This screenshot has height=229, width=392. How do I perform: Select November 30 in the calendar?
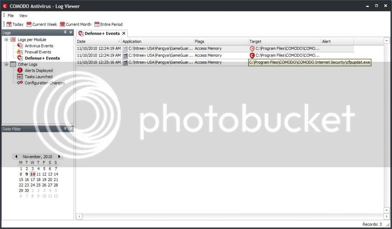click(27, 191)
